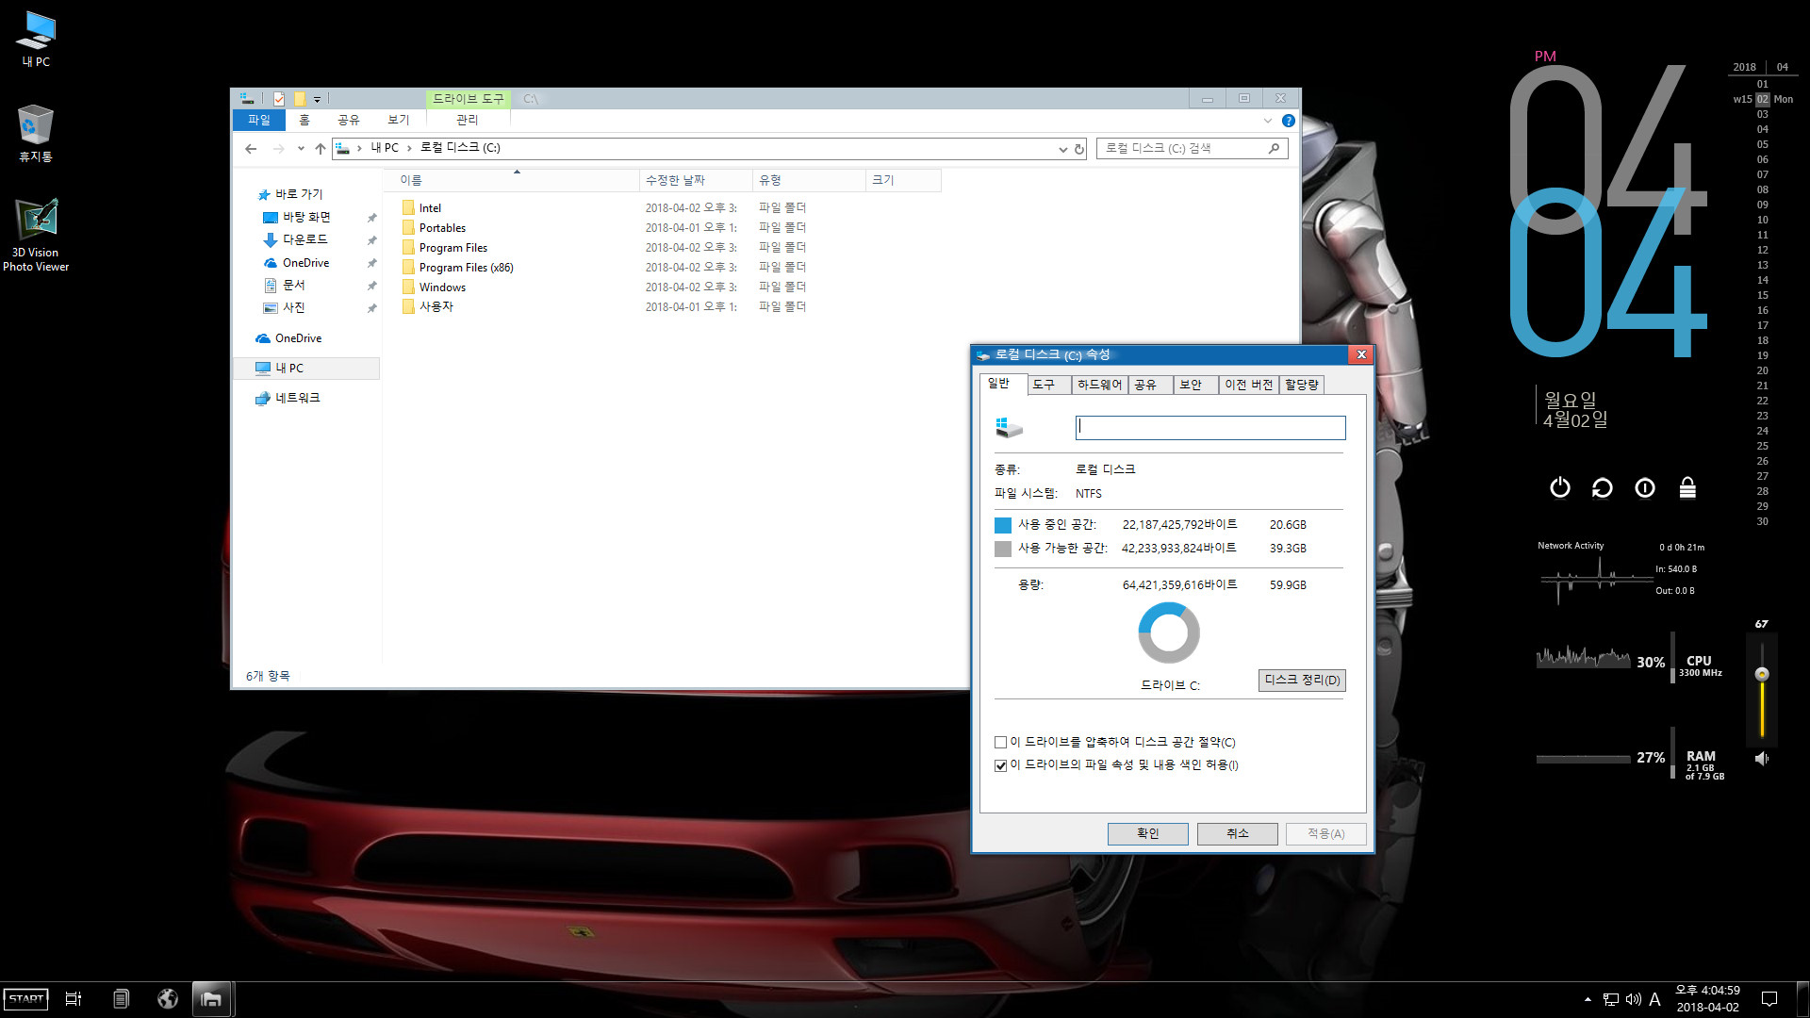The height and width of the screenshot is (1018, 1810).
Task: Sort by 수정한 날짜 column header
Action: (x=696, y=180)
